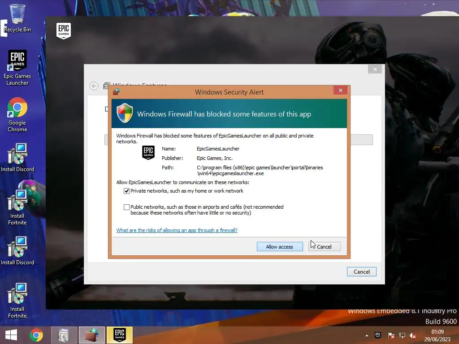
Task: Open network status icon in system tray
Action: tap(402, 335)
